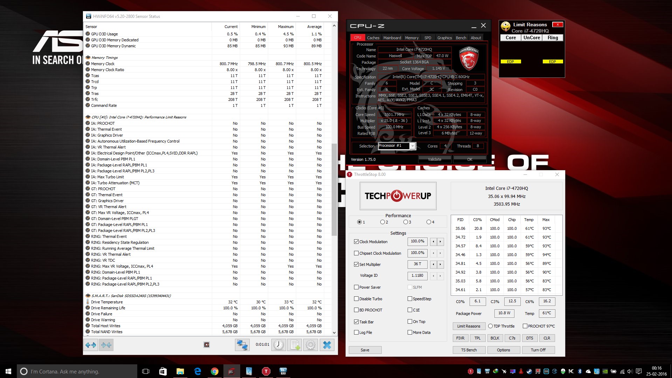Viewport: 672px width, 378px height.
Task: Open HWiNFO remote network monitors icon
Action: [x=242, y=345]
